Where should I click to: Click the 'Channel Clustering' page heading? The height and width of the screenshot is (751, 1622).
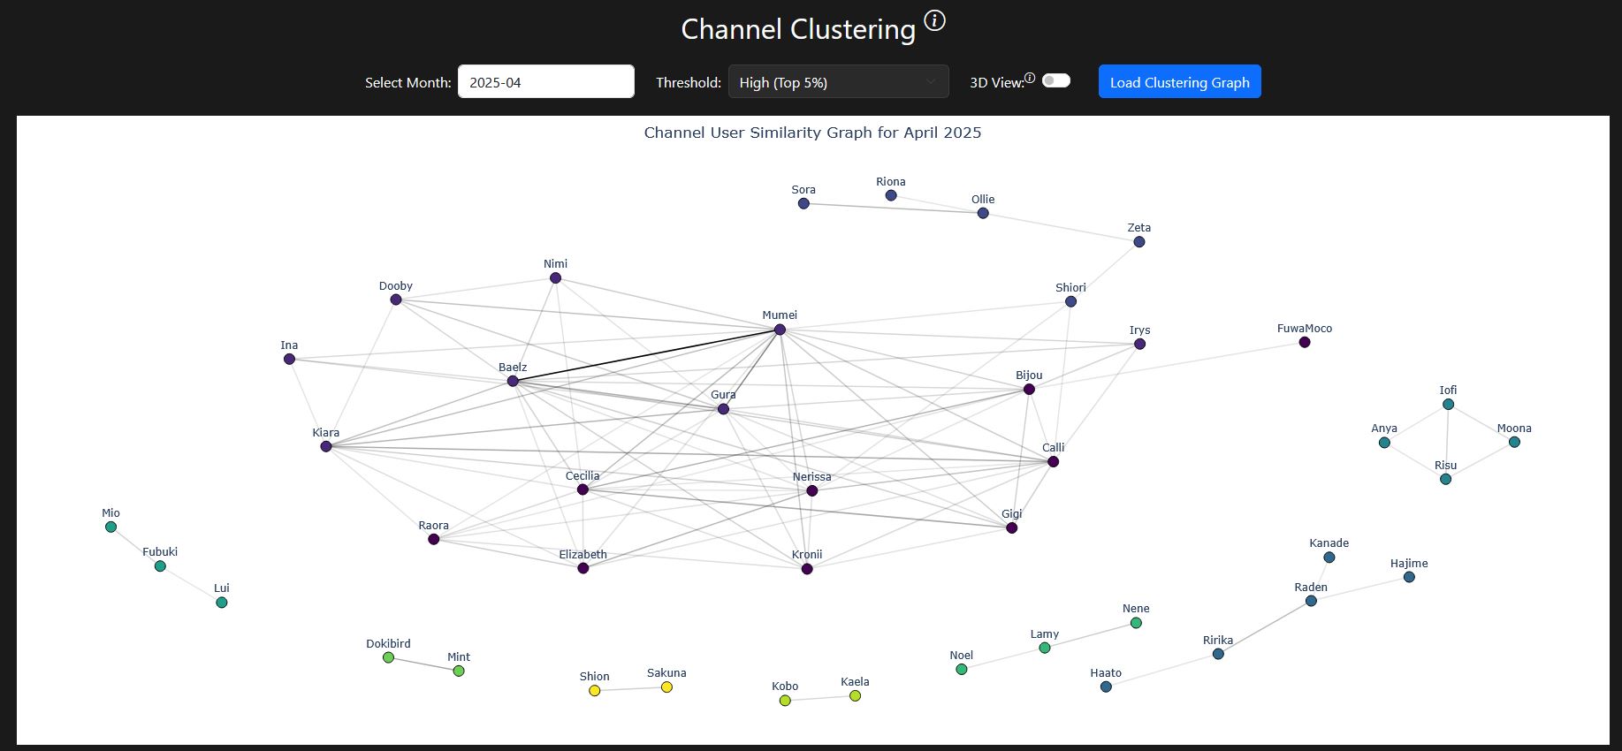(x=798, y=29)
